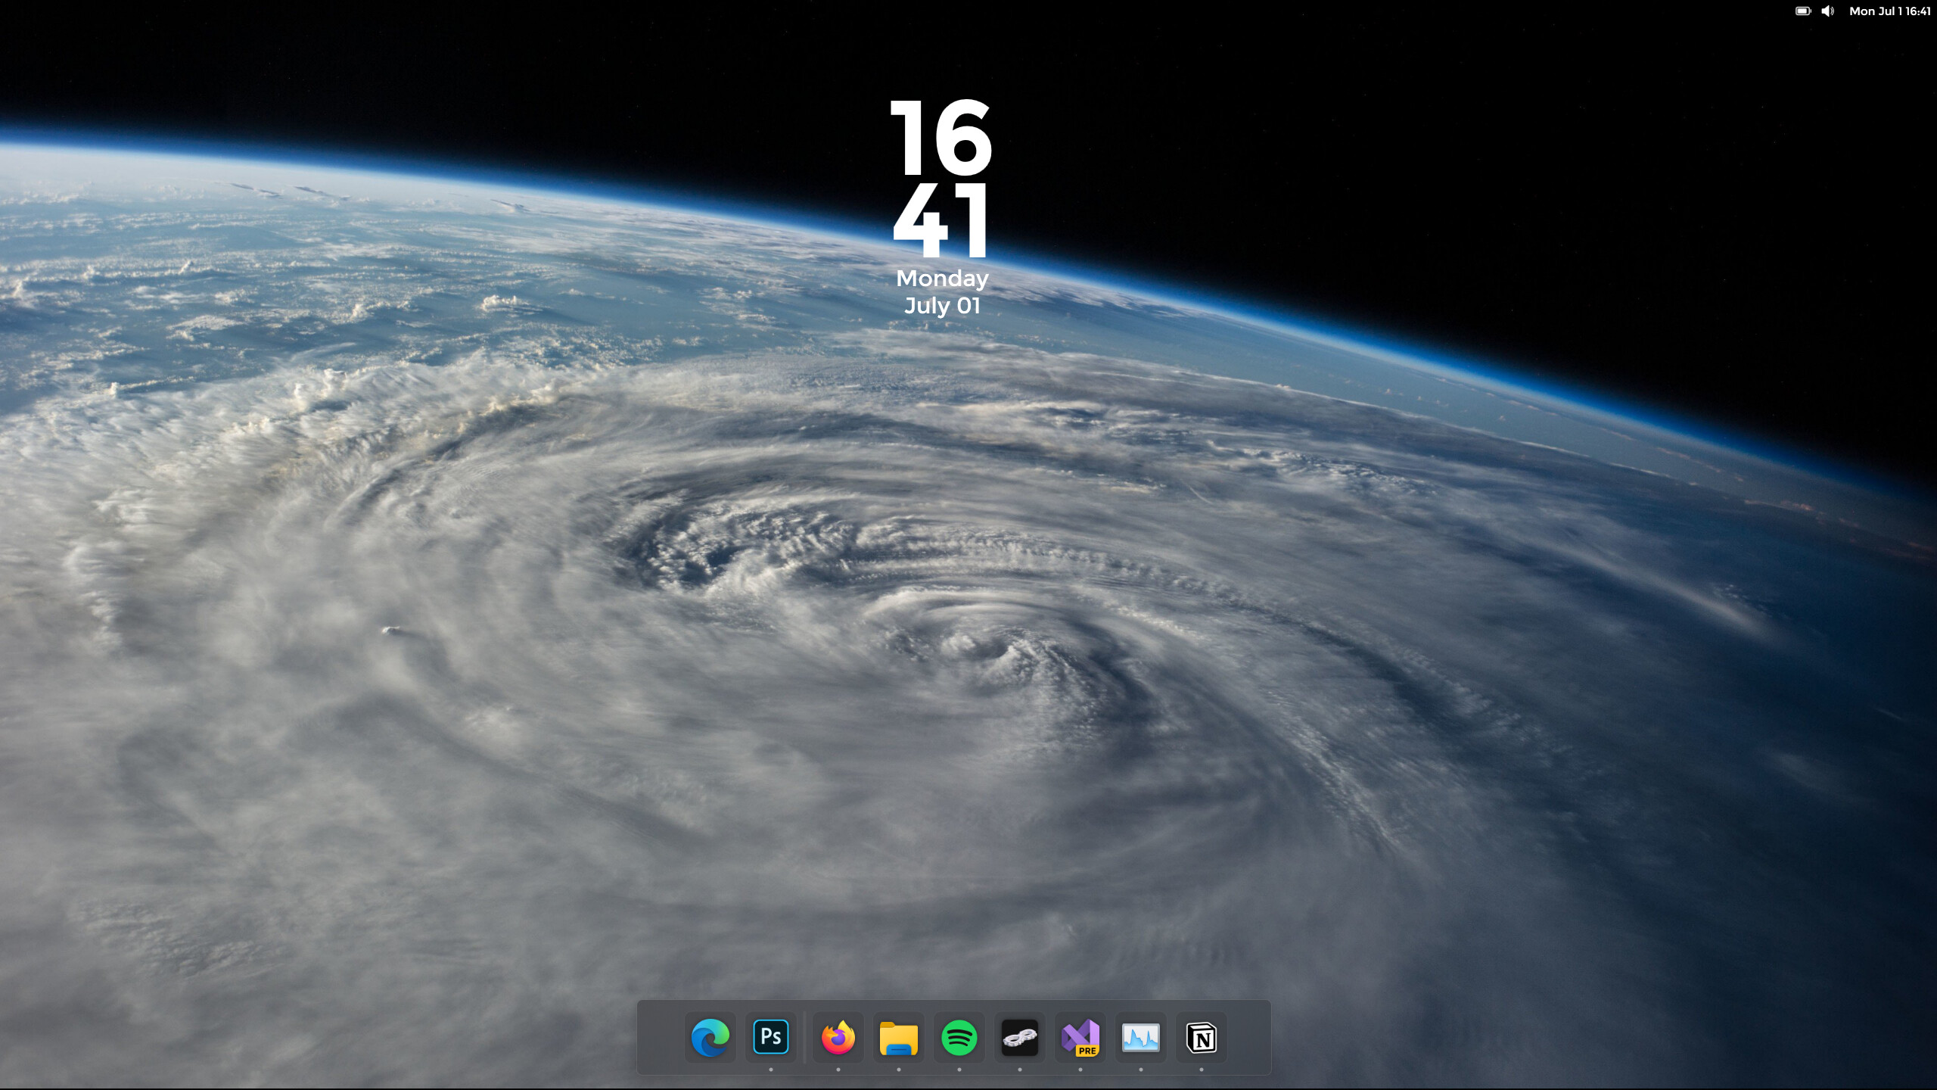Launch Spotify from the dock
1937x1090 pixels.
coord(959,1039)
